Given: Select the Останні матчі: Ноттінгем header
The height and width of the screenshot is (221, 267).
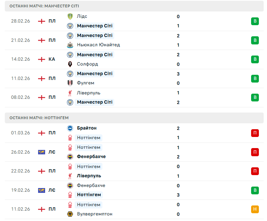Looking at the screenshot, I should point(39,118).
